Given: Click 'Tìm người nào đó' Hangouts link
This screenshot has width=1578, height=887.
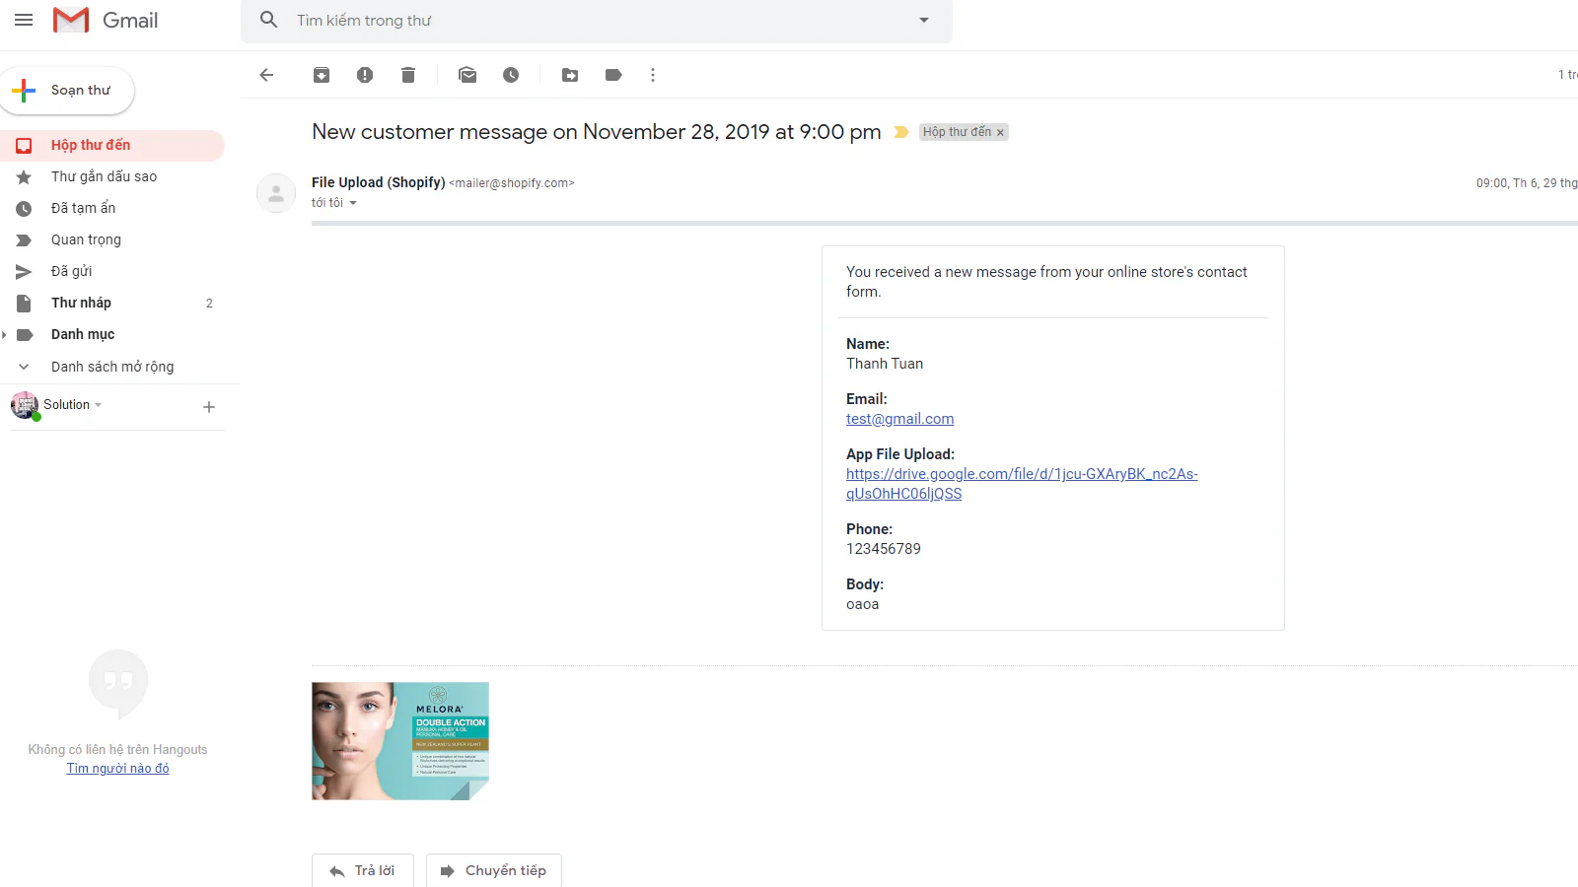Looking at the screenshot, I should [118, 769].
